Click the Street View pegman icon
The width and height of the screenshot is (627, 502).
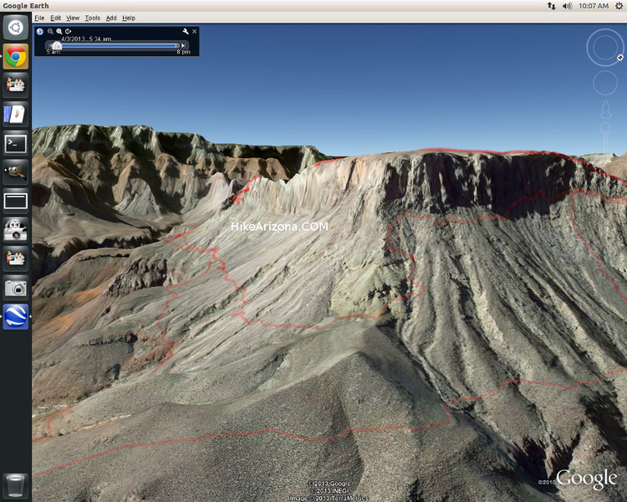(605, 110)
